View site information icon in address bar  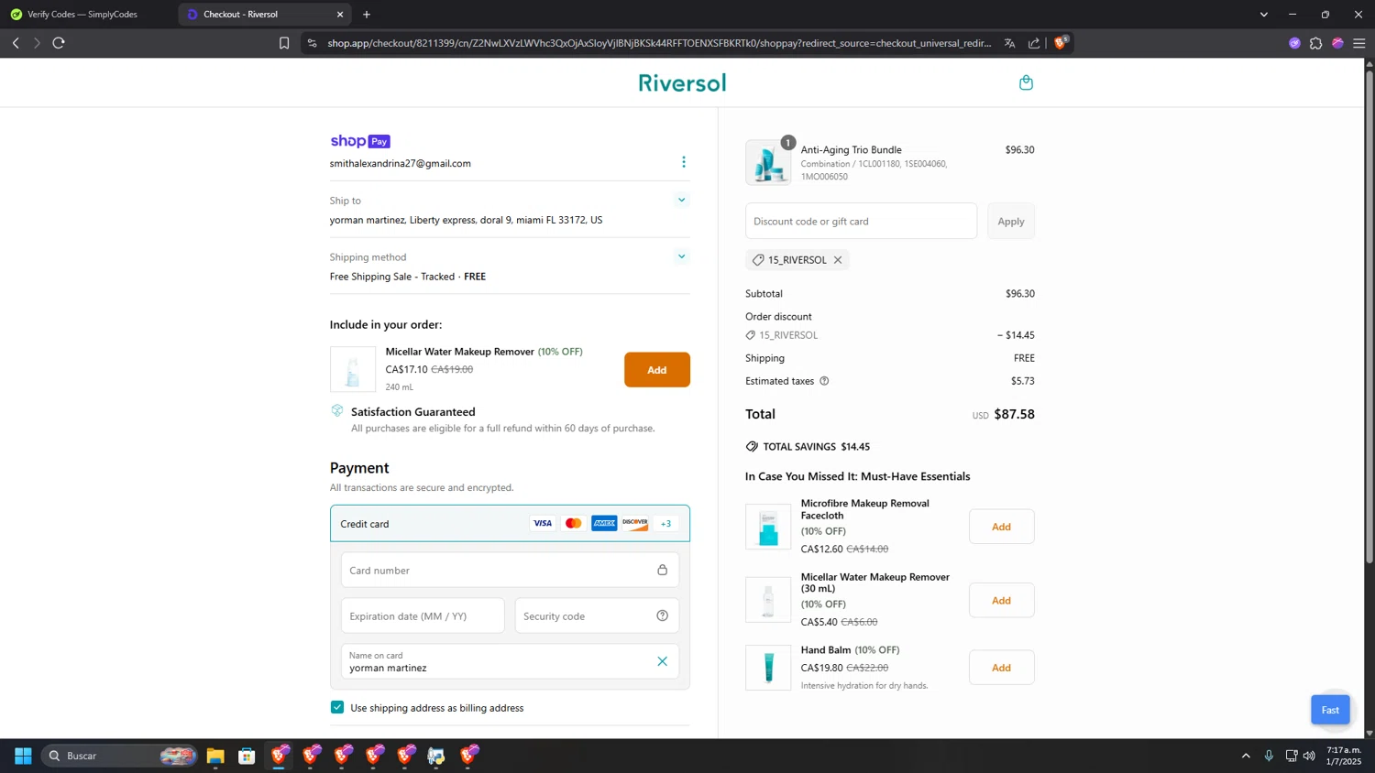click(x=313, y=43)
